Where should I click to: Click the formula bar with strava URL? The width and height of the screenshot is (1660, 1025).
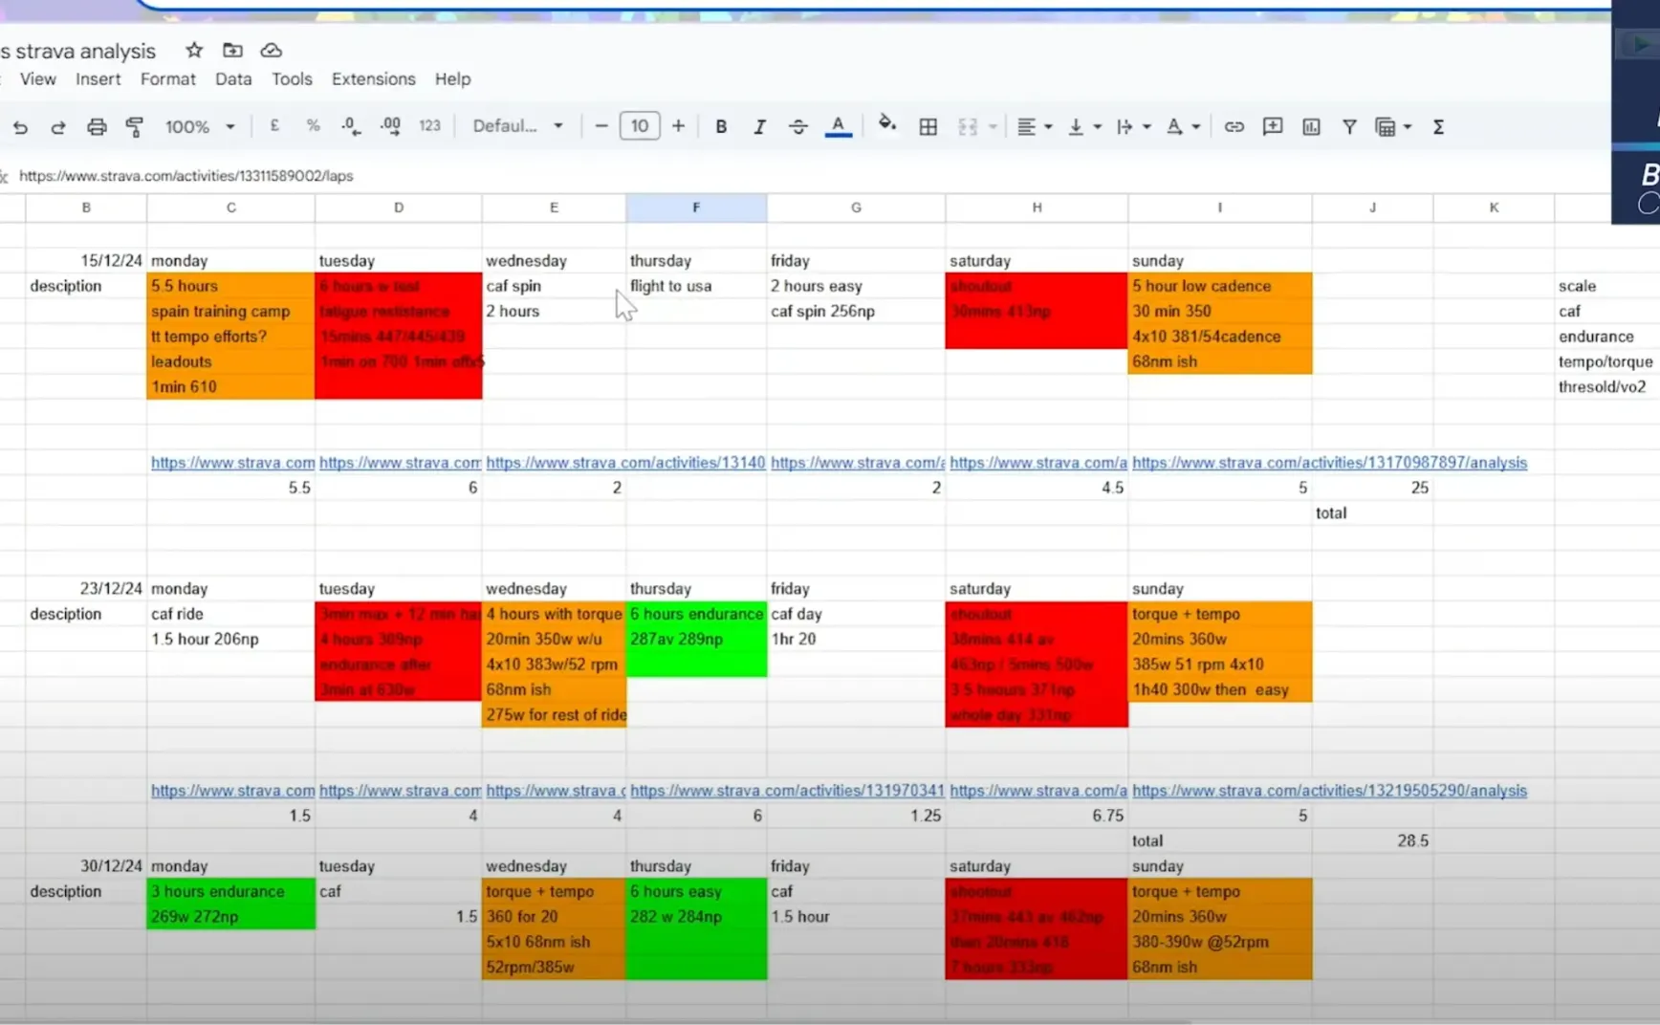[813, 176]
